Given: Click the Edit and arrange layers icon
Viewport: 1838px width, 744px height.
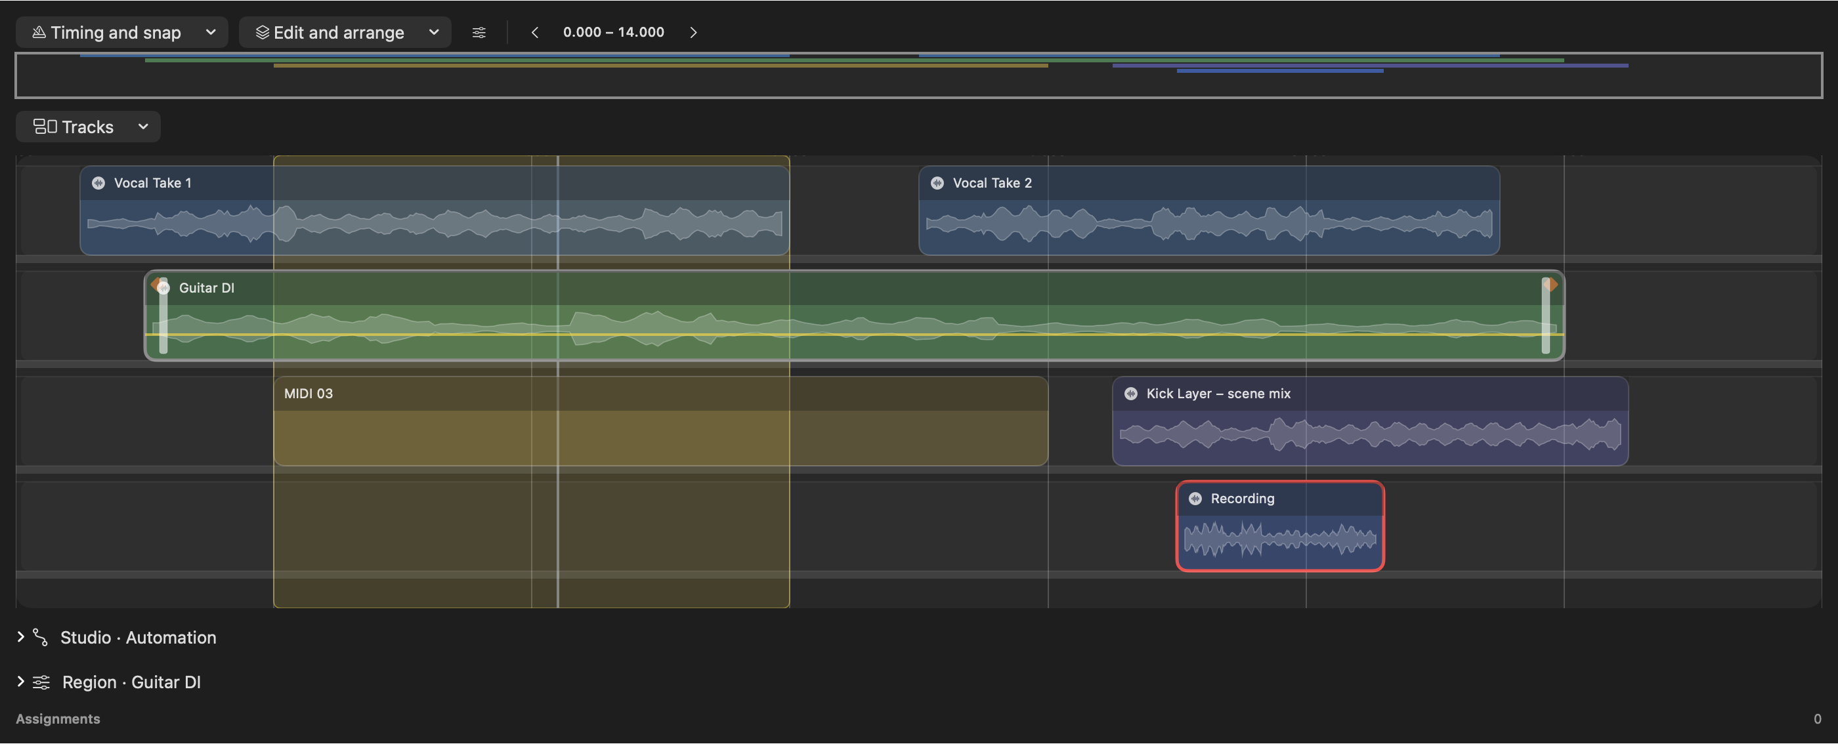Looking at the screenshot, I should coord(263,32).
